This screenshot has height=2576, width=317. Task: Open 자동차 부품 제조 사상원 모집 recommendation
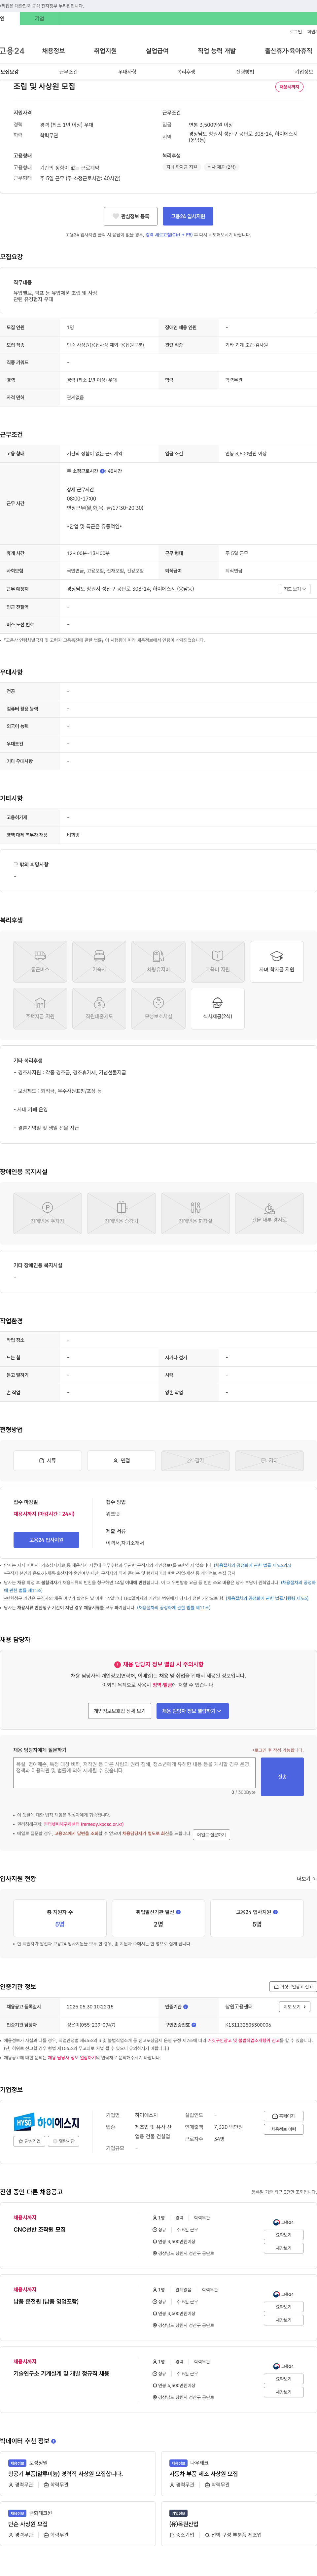pyautogui.click(x=204, y=2474)
